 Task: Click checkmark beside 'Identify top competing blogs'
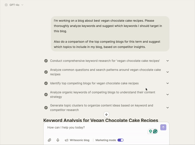click(46, 83)
